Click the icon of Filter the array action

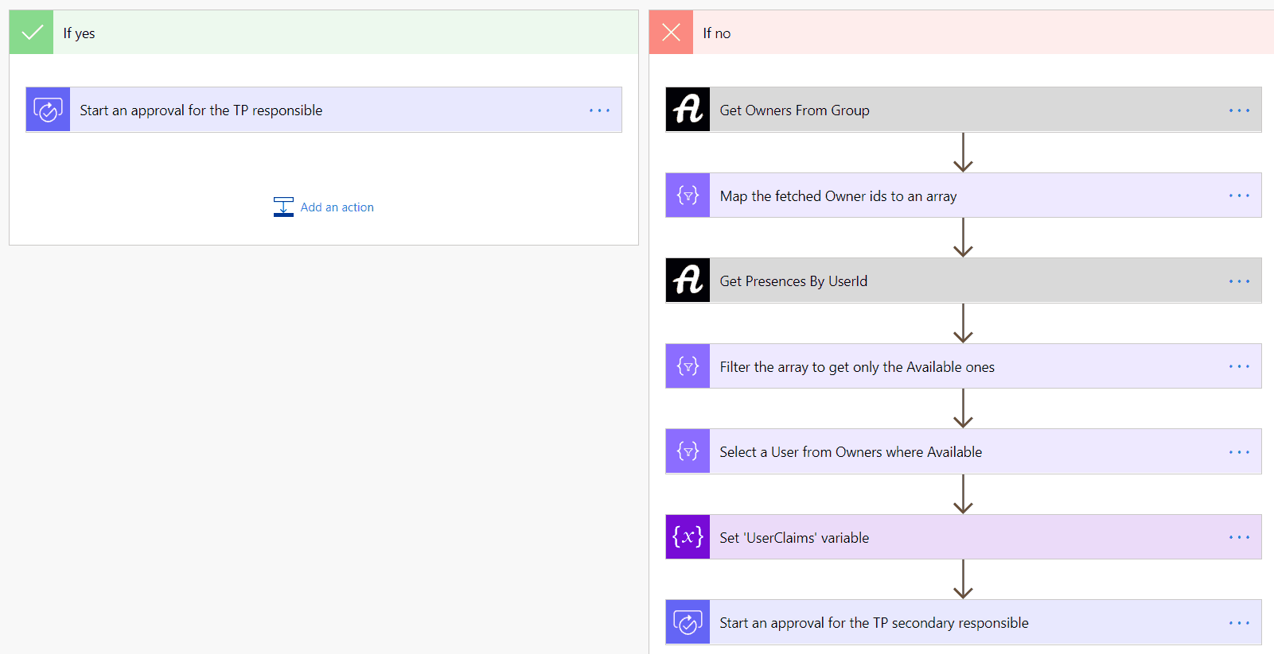coord(688,366)
